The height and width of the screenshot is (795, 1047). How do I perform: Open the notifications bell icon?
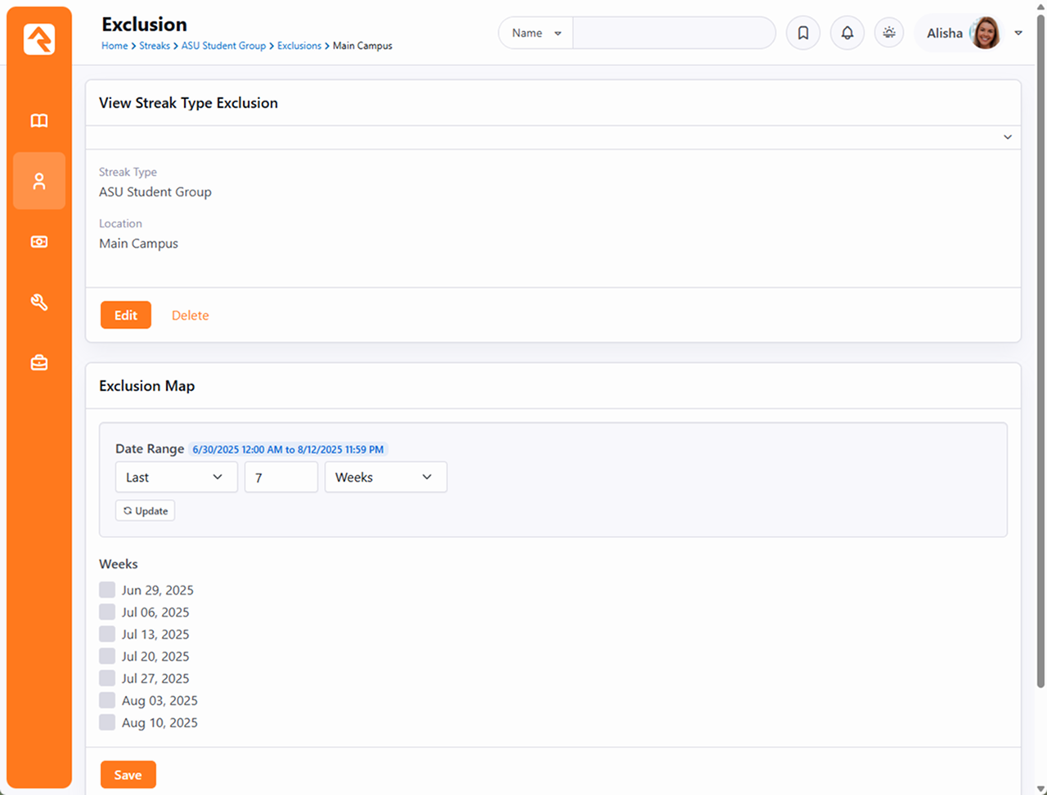click(x=847, y=34)
